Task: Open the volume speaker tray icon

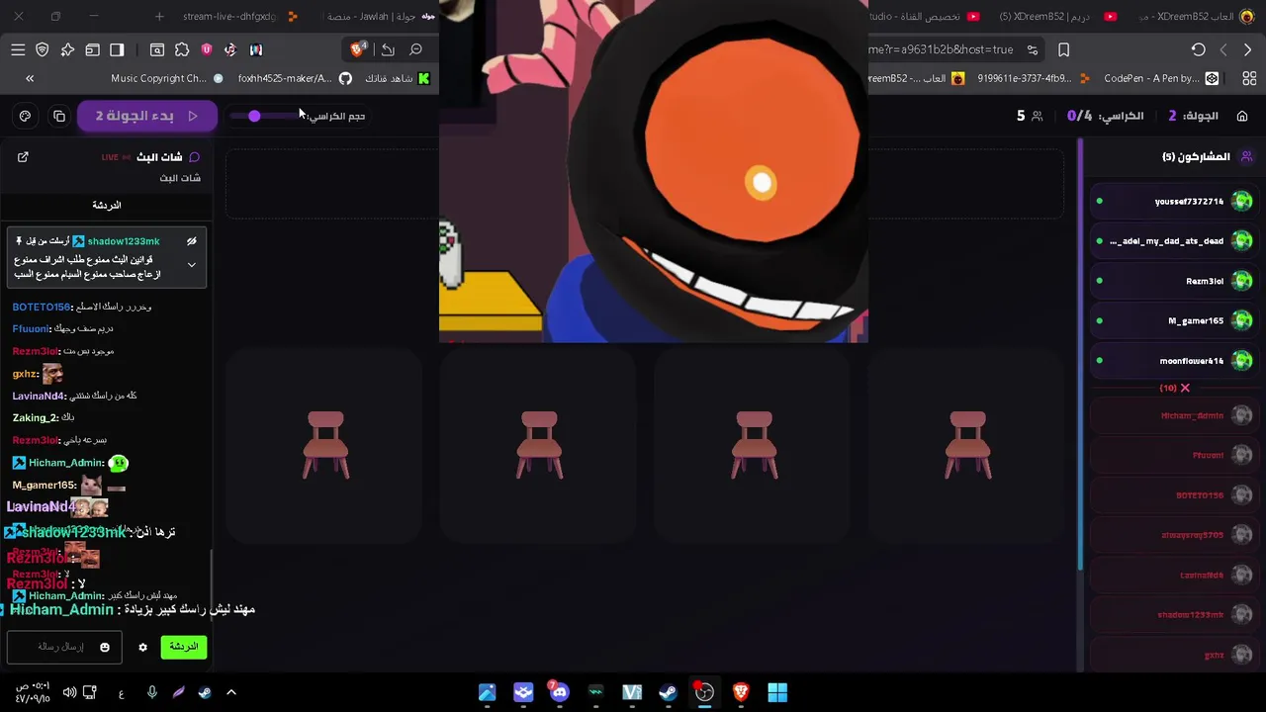Action: tap(69, 692)
